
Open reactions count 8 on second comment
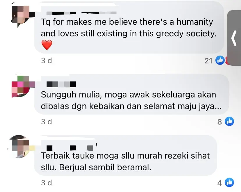tap(220, 122)
